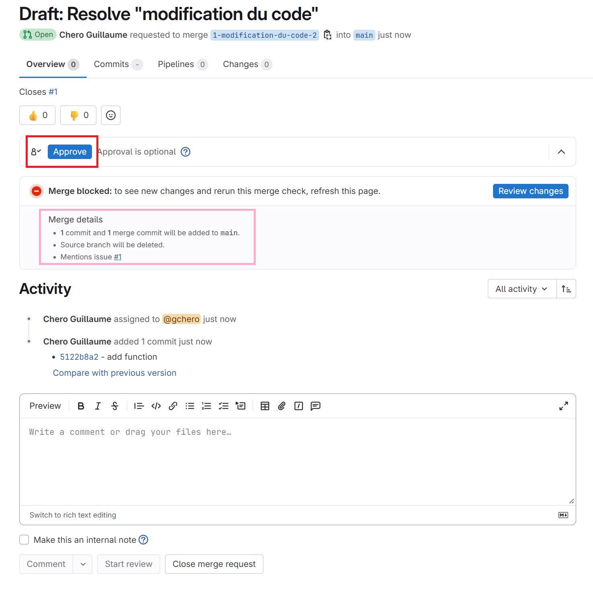Insert a code snippet in comment
The height and width of the screenshot is (589, 593).
coord(156,406)
